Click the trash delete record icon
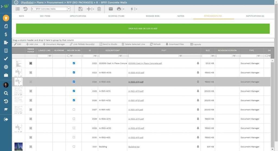 [99, 9]
